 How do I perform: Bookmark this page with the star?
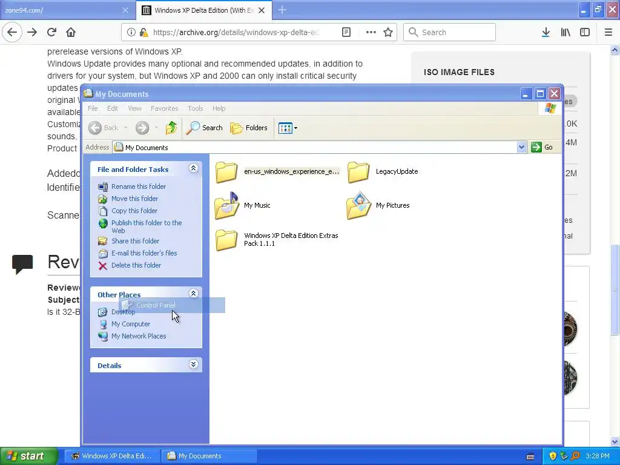click(388, 32)
